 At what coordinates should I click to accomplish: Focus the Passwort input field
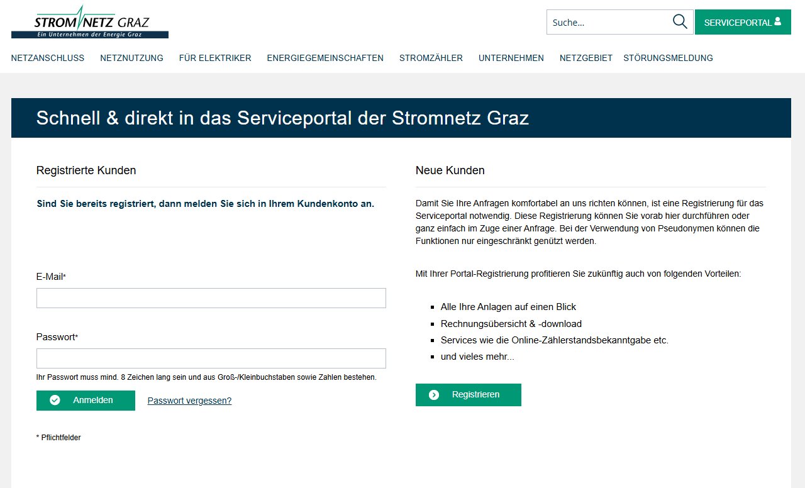click(x=211, y=358)
